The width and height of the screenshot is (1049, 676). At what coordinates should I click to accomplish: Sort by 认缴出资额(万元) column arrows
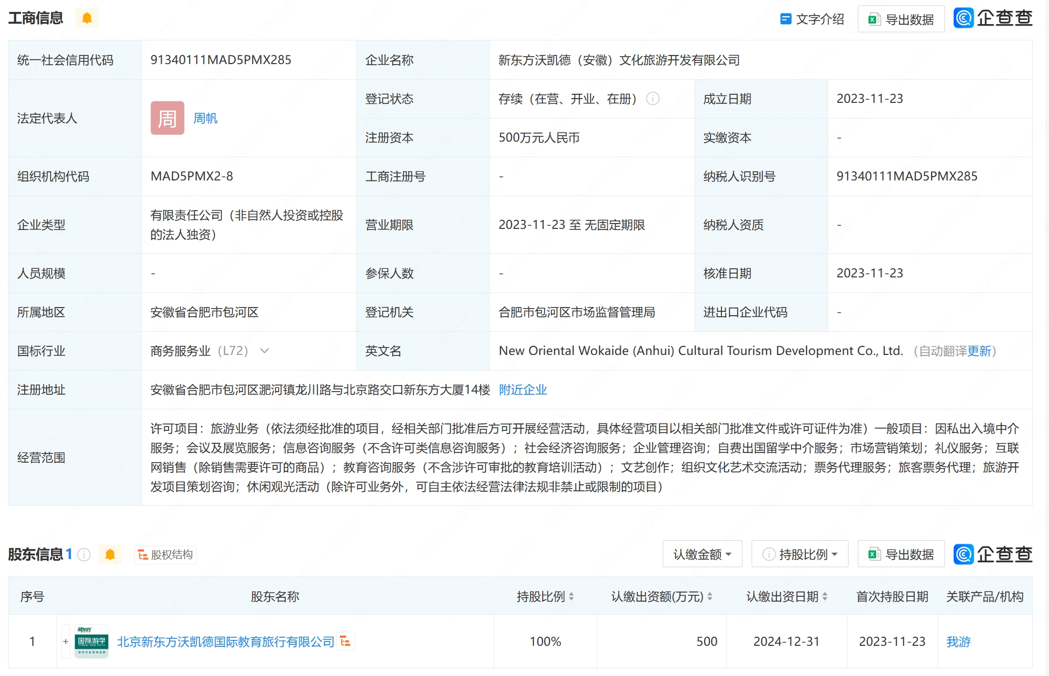[x=710, y=597]
